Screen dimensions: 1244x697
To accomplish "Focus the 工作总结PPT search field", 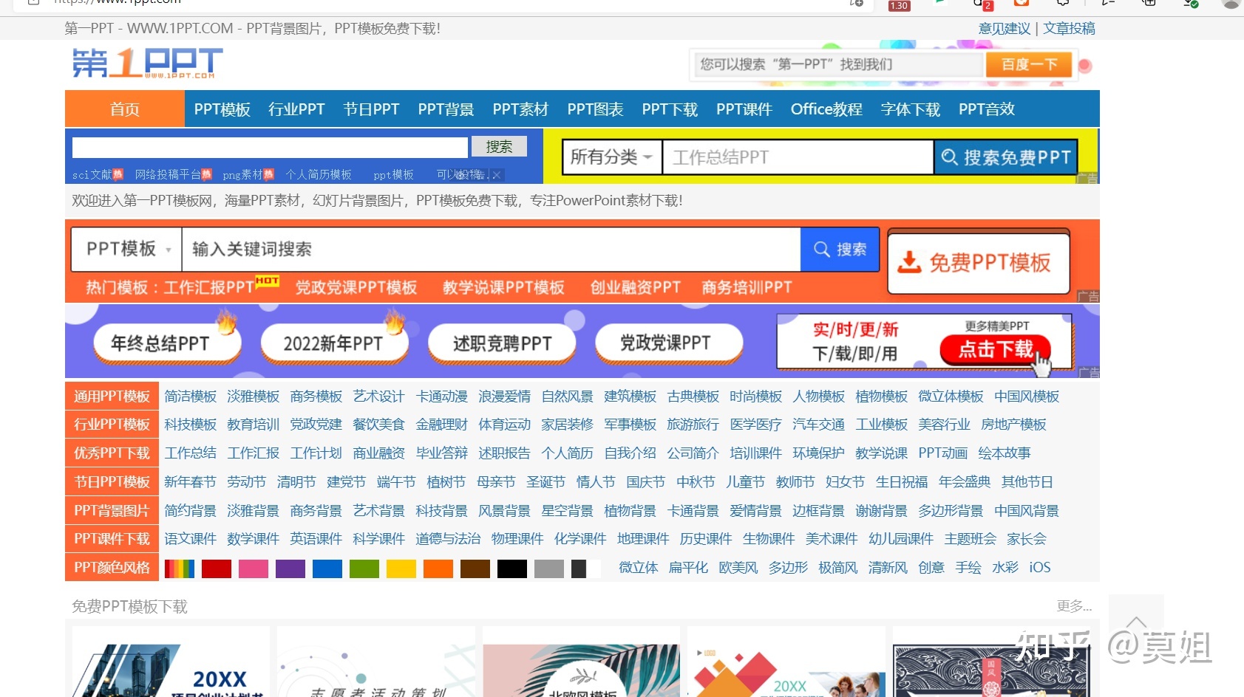I will point(798,157).
